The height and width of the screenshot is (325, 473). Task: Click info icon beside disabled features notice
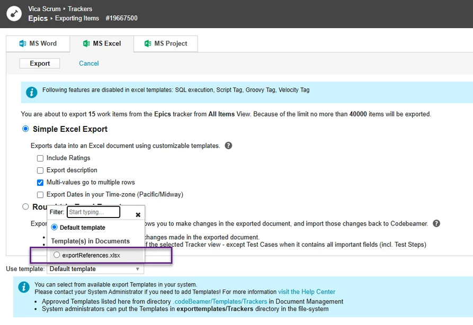point(32,92)
